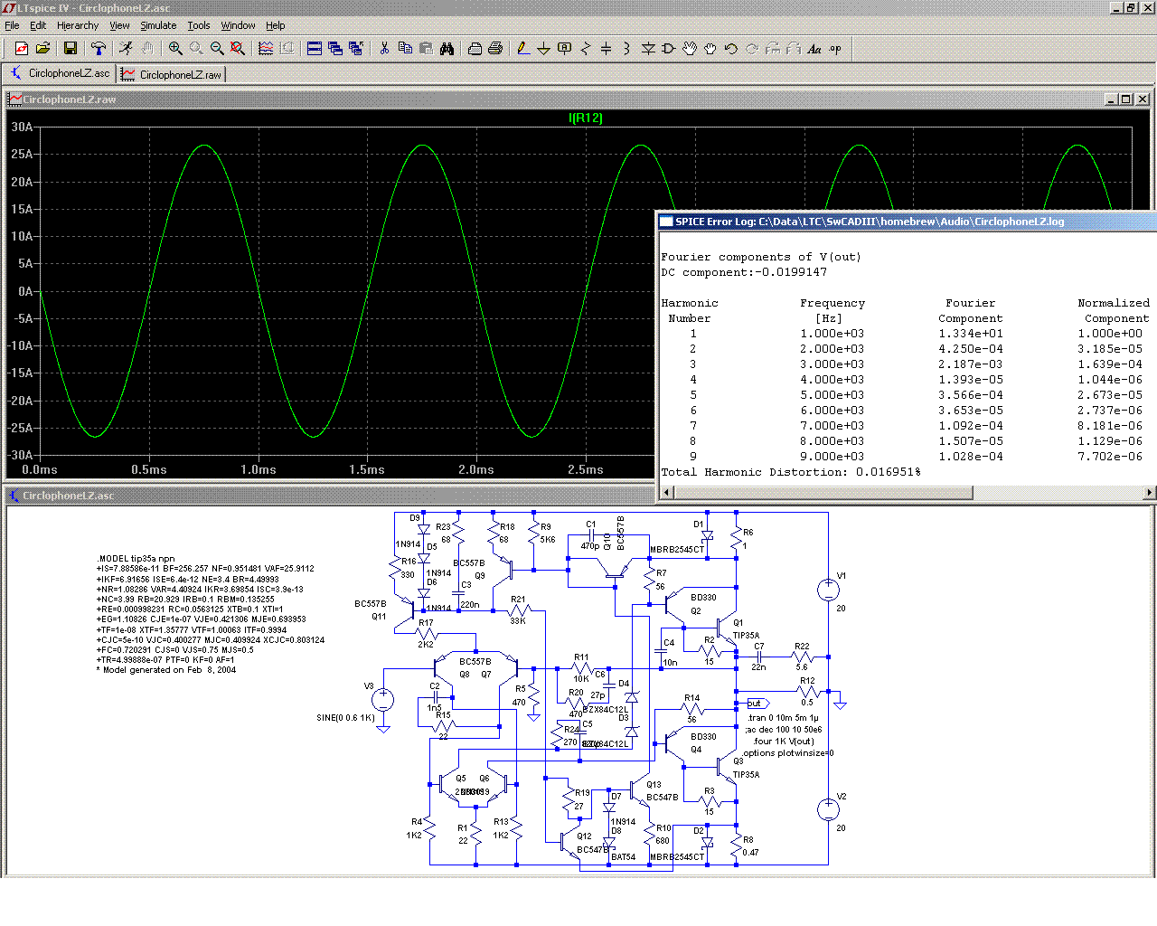Open the Tools menu

click(x=199, y=25)
